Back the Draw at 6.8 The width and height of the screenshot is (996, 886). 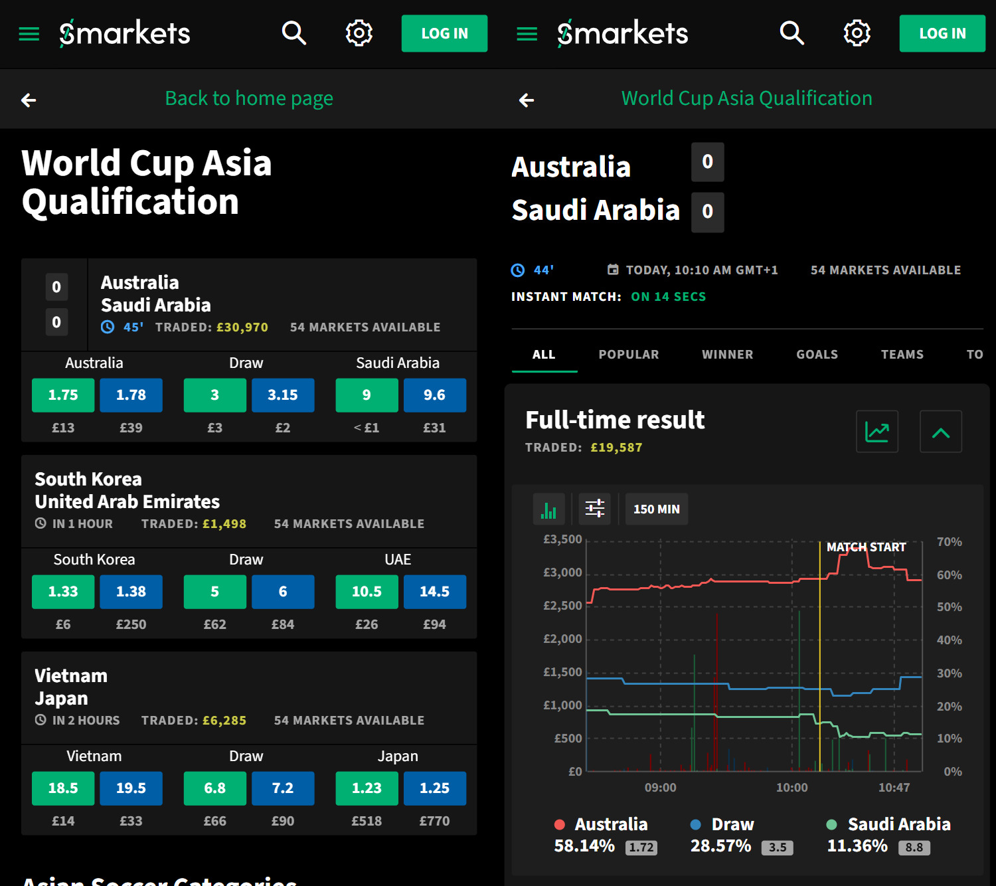(214, 788)
